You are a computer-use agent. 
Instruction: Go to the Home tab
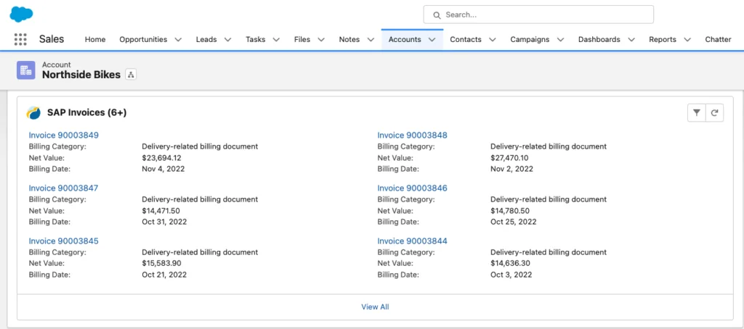point(95,40)
